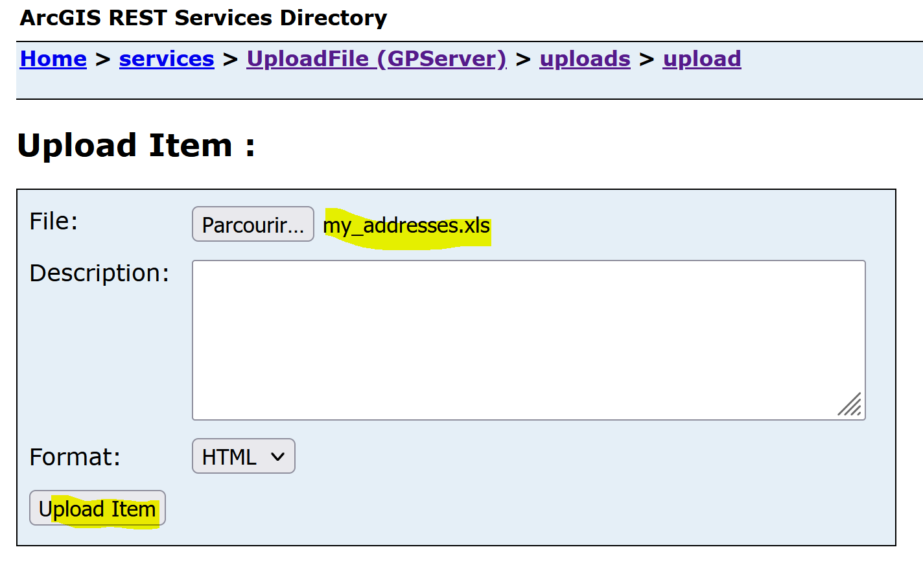Submit with the Upload Item button

tap(97, 508)
